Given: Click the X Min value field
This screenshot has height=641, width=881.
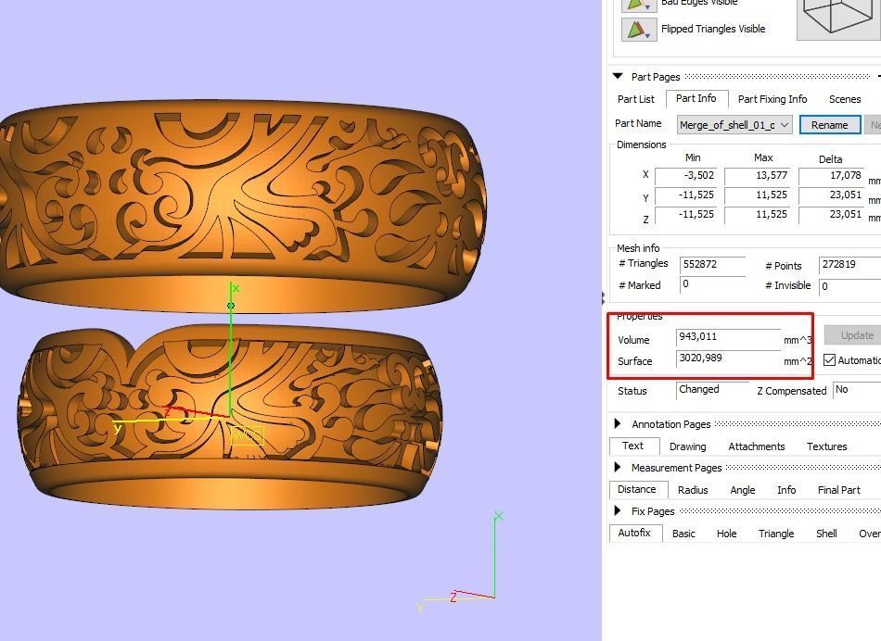Looking at the screenshot, I should point(685,176).
